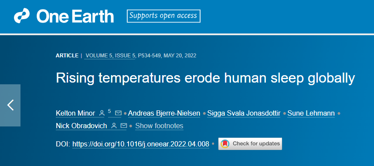The height and width of the screenshot is (166, 374).
Task: Expand Show footnotes
Action: 160,126
